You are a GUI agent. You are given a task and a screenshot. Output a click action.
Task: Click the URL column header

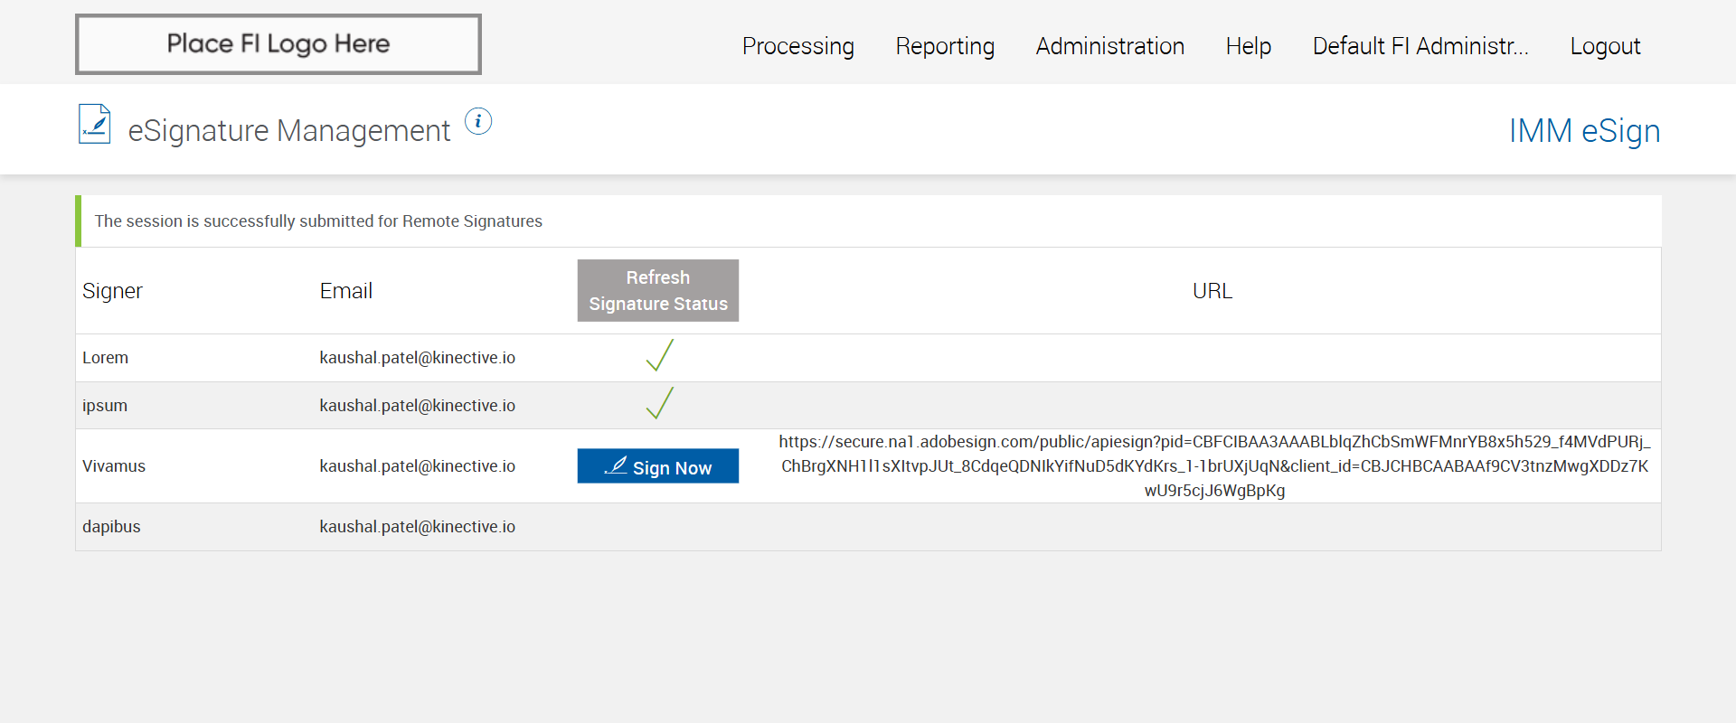click(1212, 291)
